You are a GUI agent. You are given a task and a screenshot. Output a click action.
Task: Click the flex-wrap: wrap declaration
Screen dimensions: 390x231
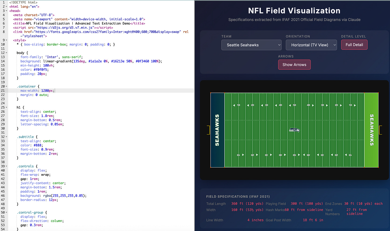(x=36, y=175)
